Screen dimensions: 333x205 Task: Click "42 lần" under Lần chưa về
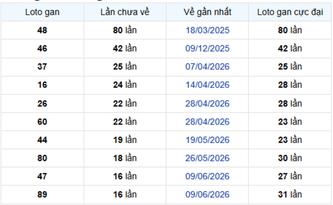[125, 48]
